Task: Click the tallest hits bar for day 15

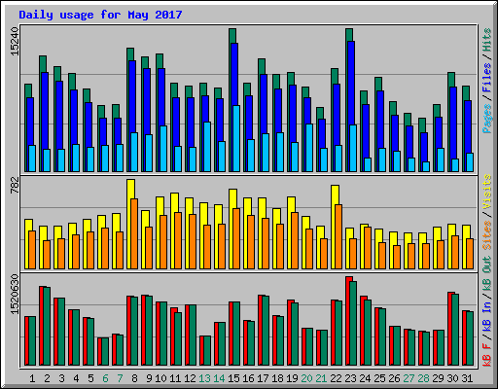Action: (x=232, y=36)
